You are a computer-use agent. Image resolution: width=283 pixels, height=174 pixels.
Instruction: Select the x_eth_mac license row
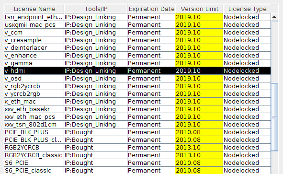coord(137,102)
